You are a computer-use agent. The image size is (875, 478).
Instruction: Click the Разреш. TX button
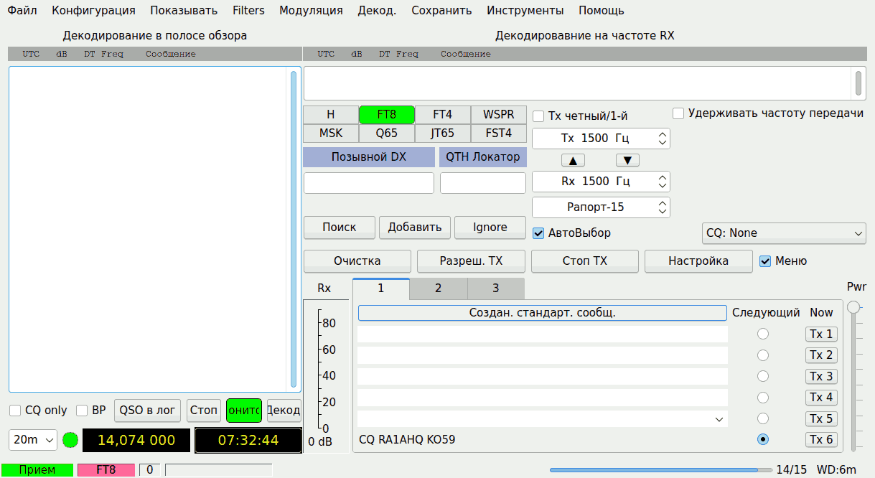[471, 261]
